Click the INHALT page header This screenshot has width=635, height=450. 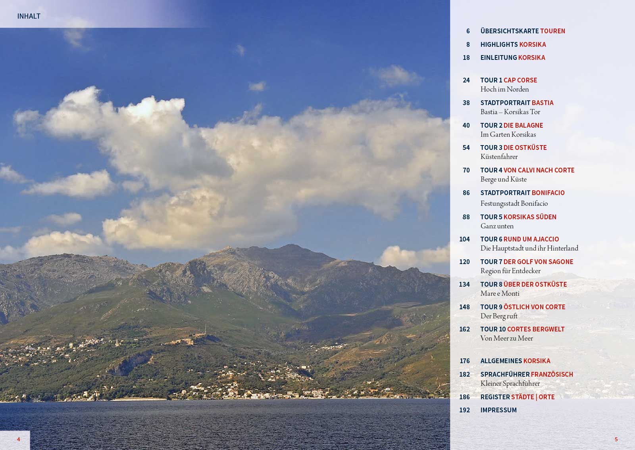29,16
